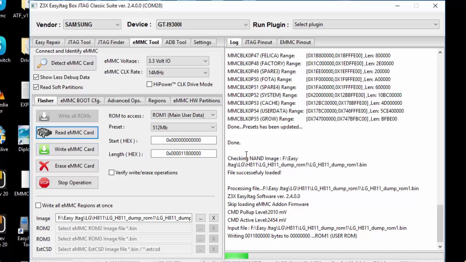This screenshot has height=262, width=466.
Task: Click the Length (HEX) input field
Action: pyautogui.click(x=183, y=154)
